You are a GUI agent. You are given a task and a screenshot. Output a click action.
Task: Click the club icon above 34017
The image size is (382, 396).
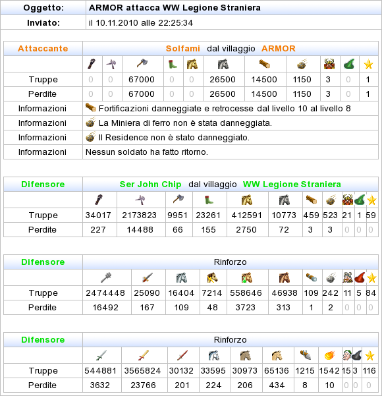coord(99,200)
